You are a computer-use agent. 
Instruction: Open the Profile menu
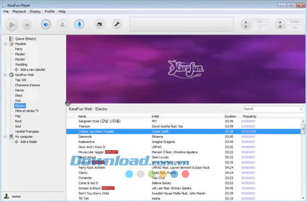click(50, 11)
